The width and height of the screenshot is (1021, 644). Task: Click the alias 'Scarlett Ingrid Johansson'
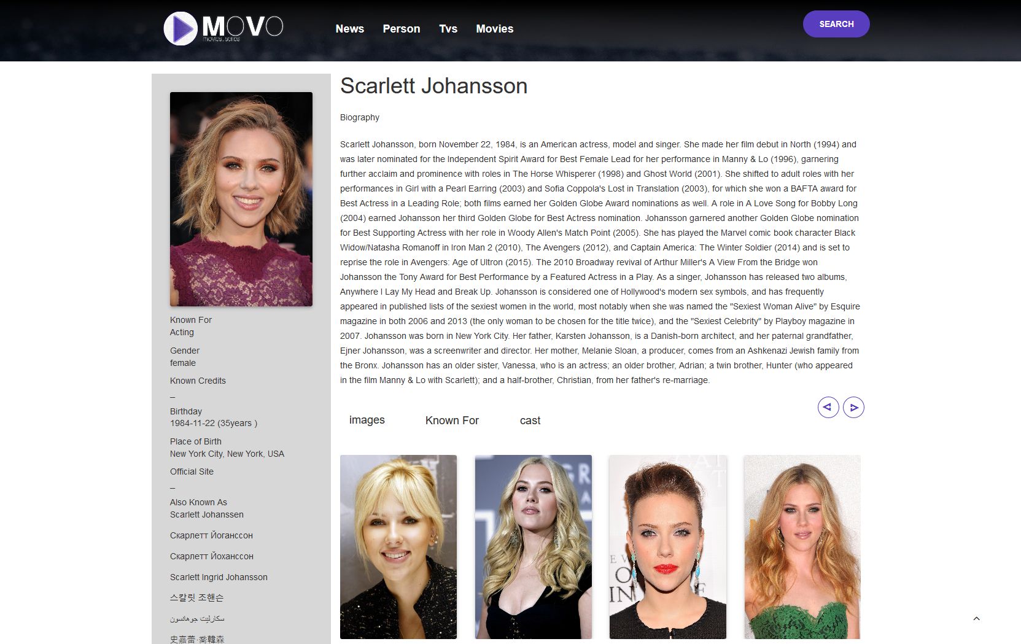(219, 577)
